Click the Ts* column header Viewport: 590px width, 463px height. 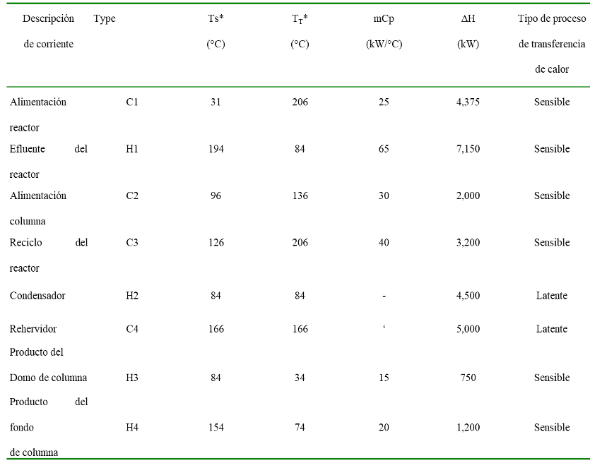(x=216, y=31)
